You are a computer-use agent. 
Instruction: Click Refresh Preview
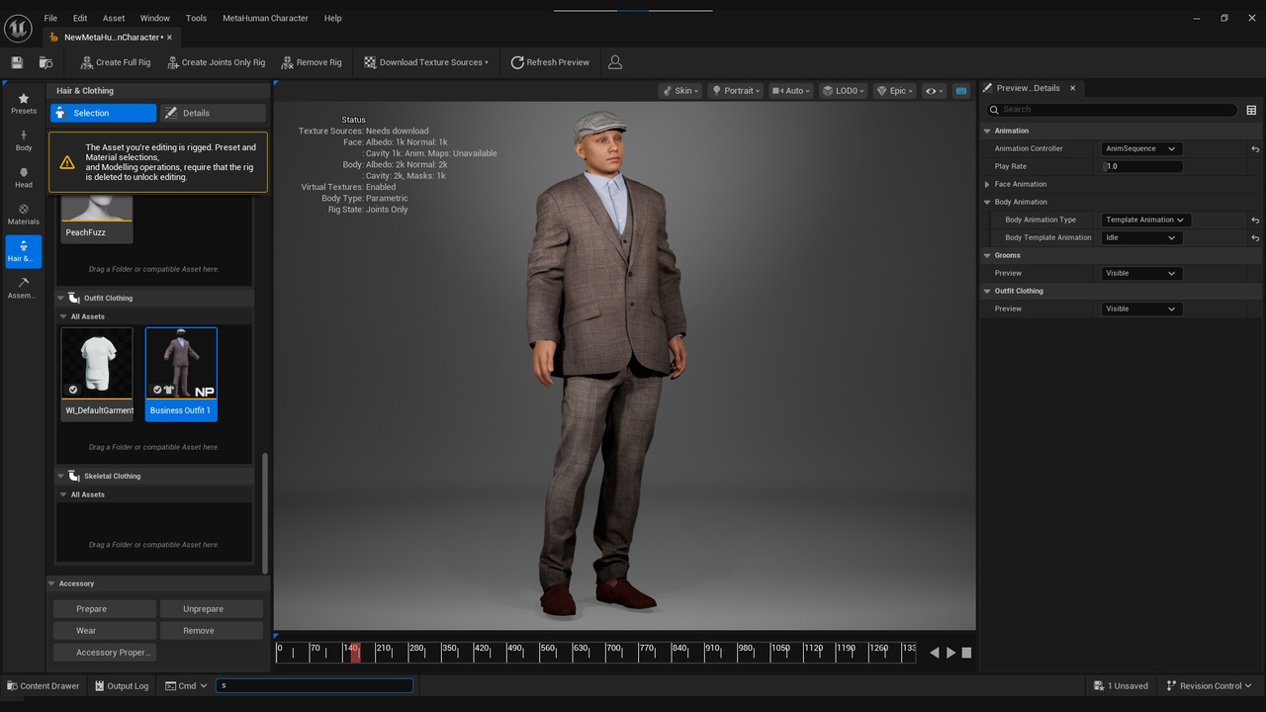pos(550,62)
